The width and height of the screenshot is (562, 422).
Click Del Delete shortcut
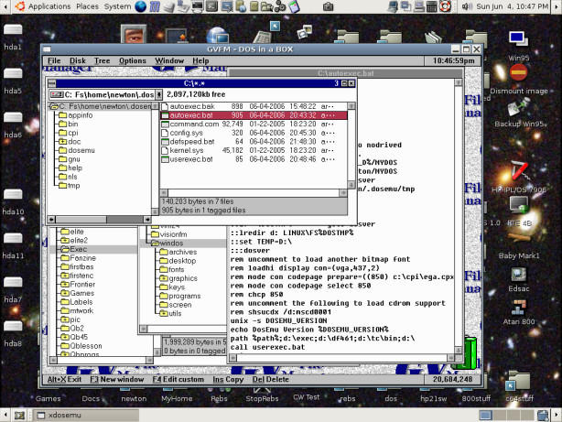[271, 379]
